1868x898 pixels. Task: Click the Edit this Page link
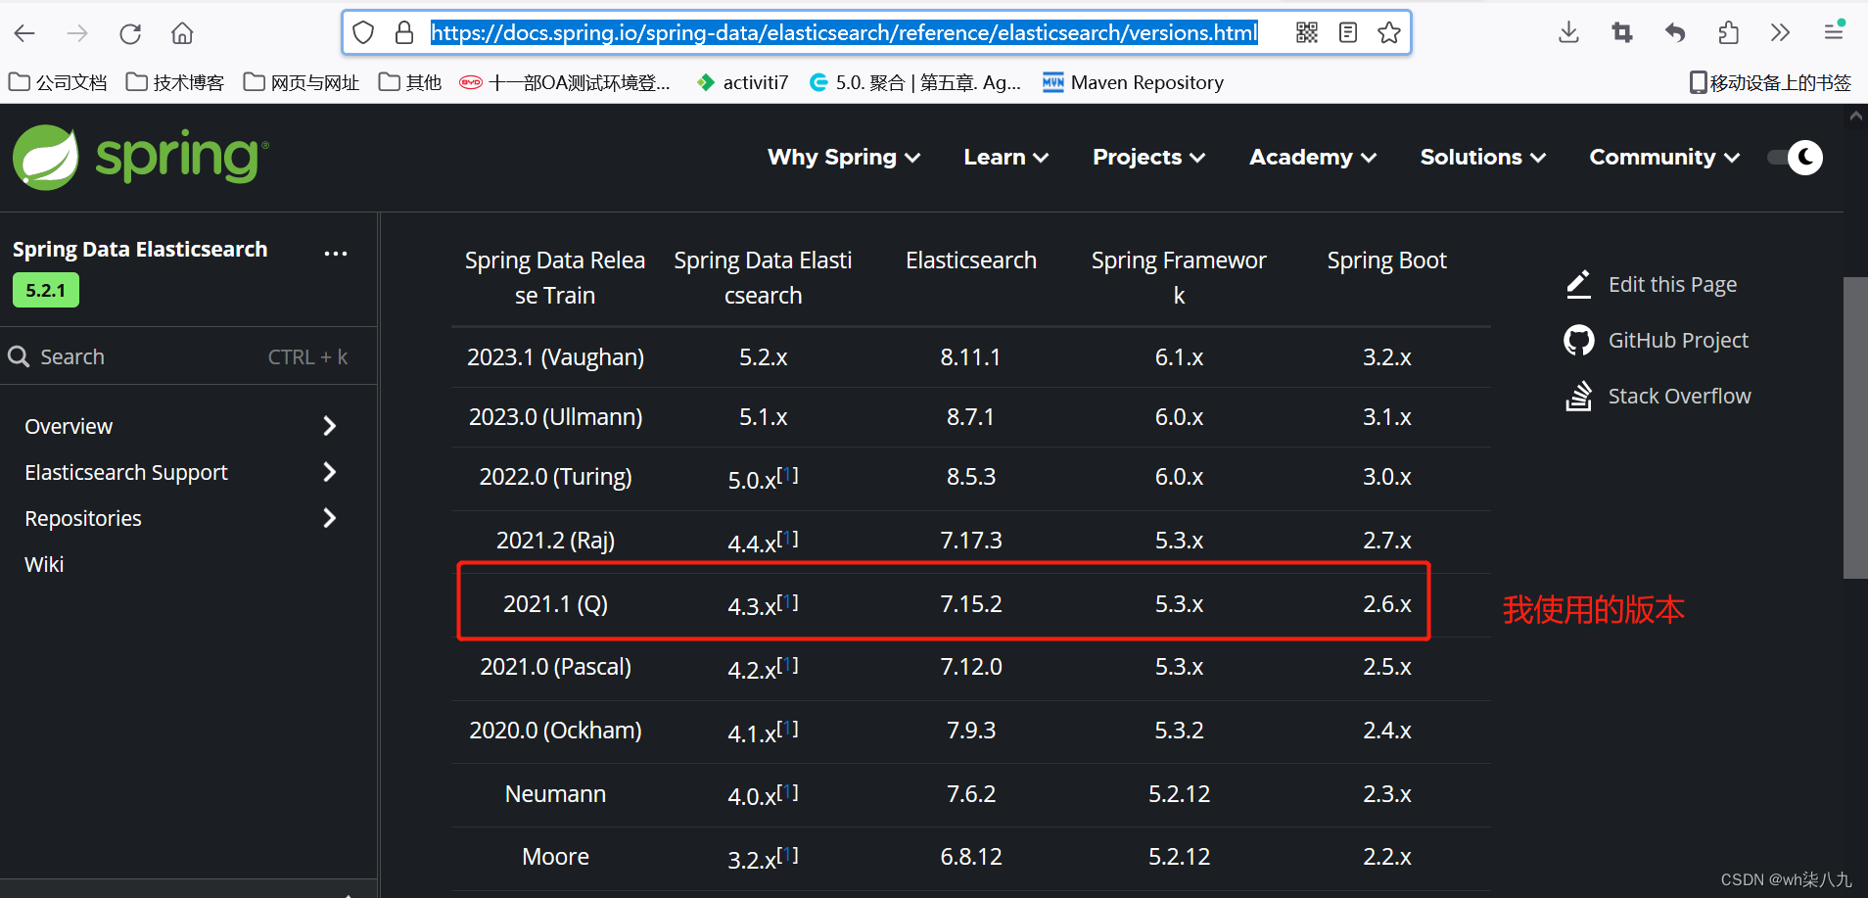1672,284
